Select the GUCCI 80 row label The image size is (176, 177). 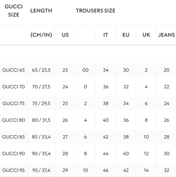(13, 120)
